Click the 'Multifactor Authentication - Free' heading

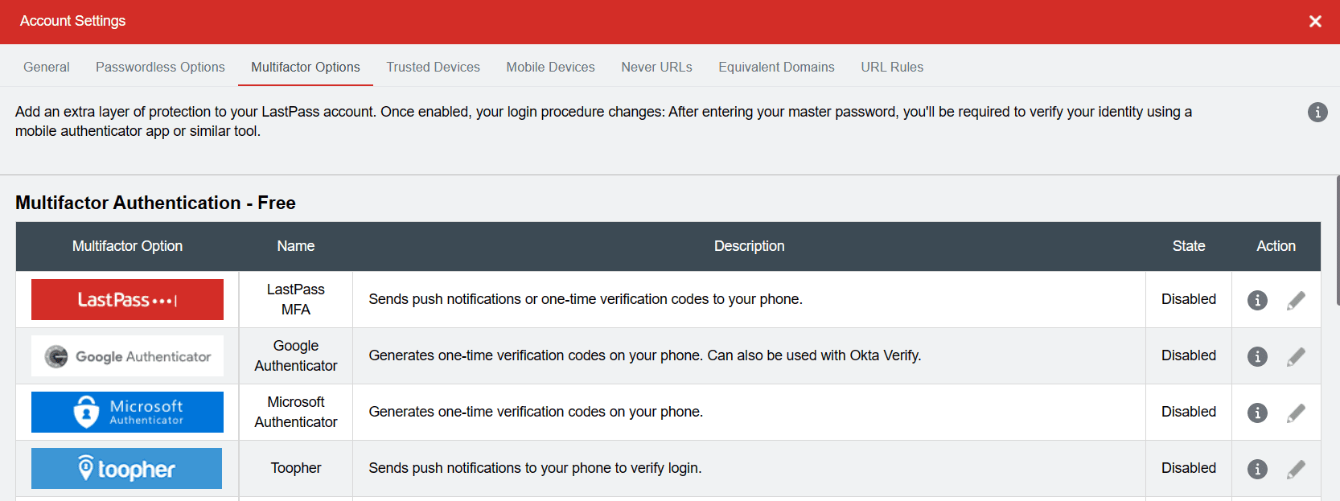155,203
